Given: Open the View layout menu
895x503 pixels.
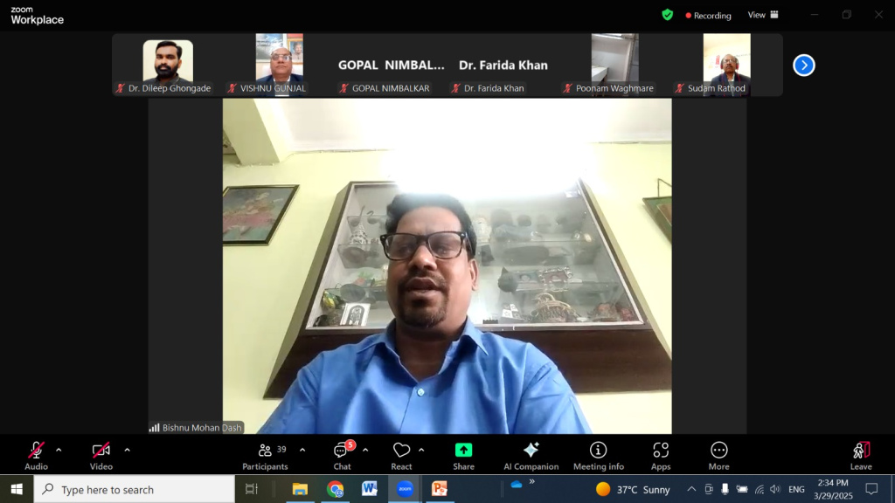Looking at the screenshot, I should pyautogui.click(x=763, y=15).
